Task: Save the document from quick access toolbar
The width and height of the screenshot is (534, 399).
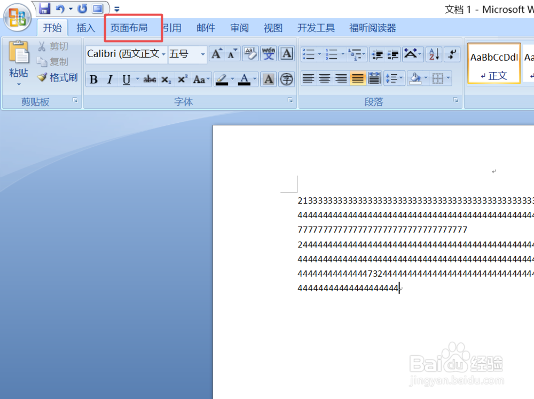Action: click(x=44, y=8)
